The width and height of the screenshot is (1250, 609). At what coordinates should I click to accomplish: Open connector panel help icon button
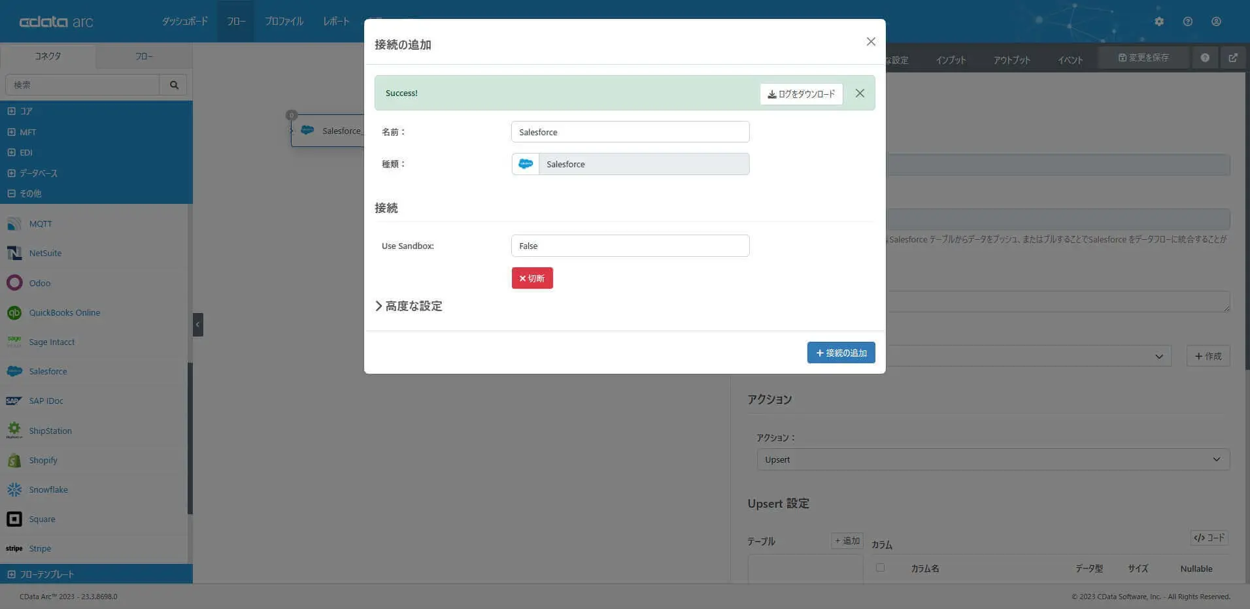click(x=1205, y=58)
